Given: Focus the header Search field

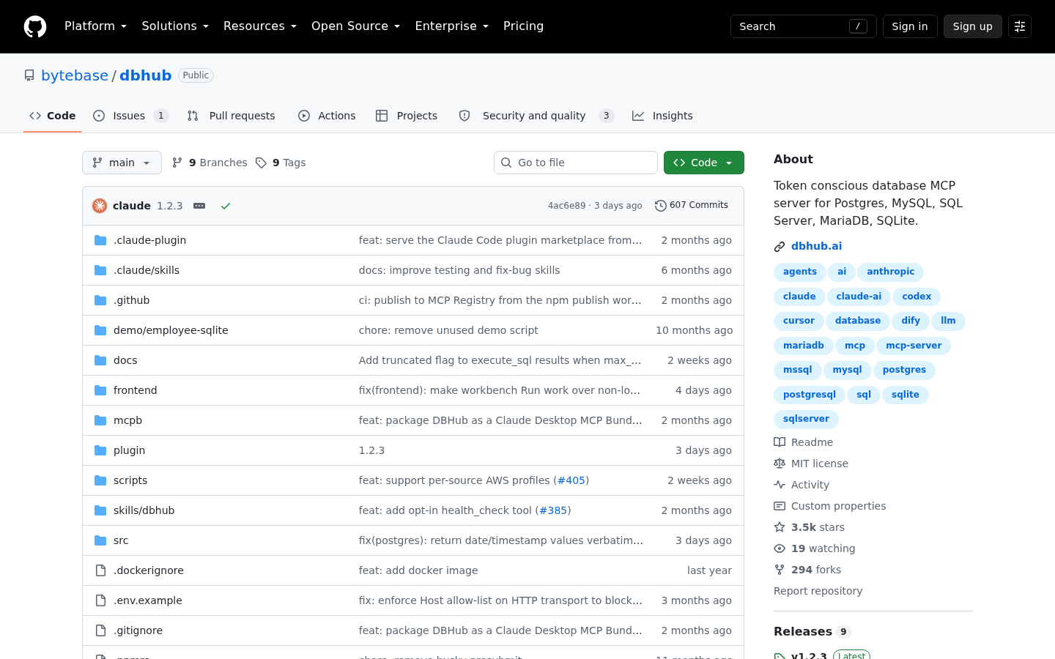Looking at the screenshot, I should coord(804,26).
